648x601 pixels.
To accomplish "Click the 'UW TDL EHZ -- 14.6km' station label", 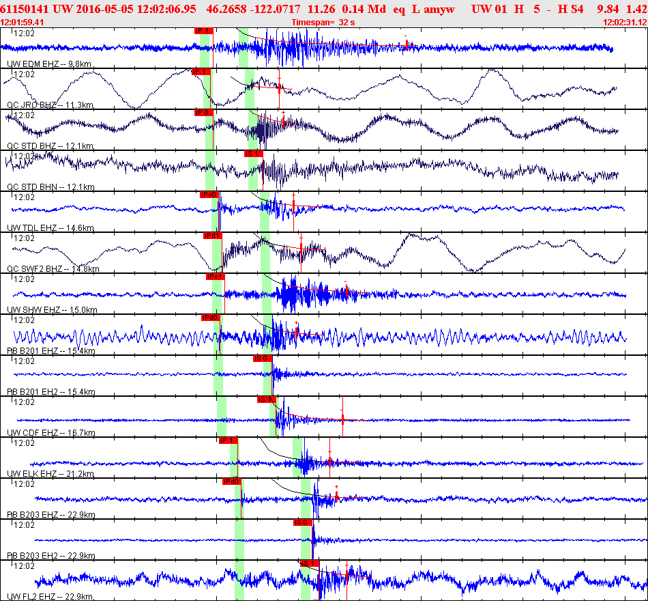I will [x=50, y=228].
